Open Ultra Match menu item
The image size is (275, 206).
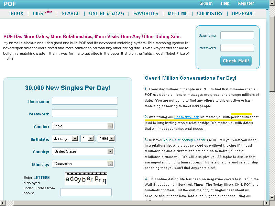pos(42,13)
